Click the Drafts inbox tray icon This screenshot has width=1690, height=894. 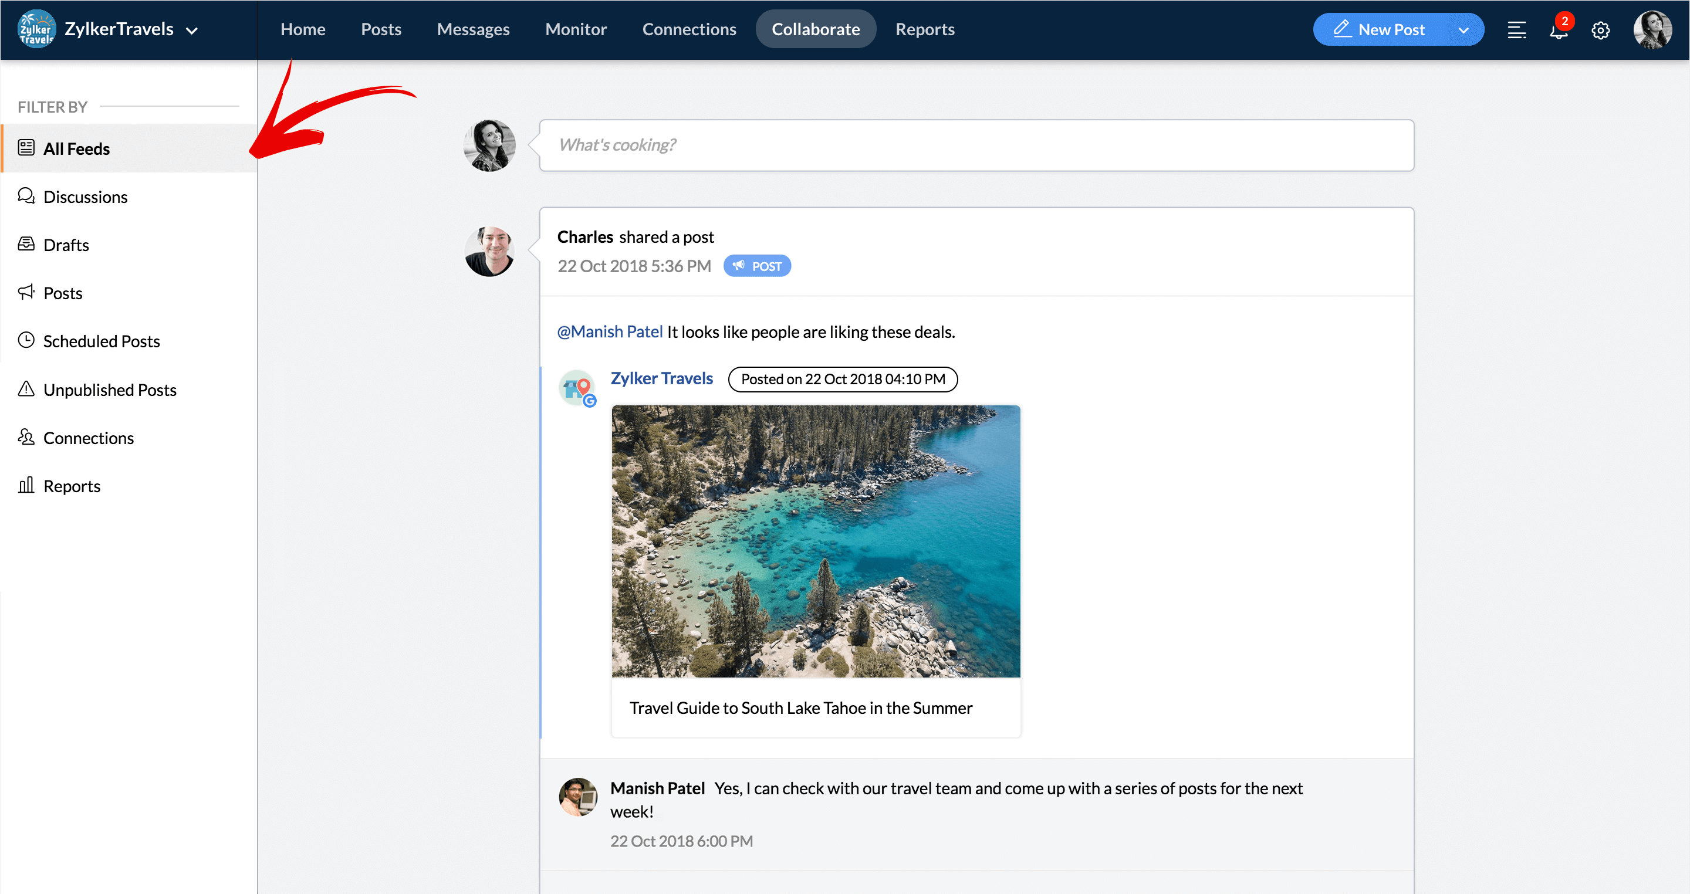[x=26, y=244]
